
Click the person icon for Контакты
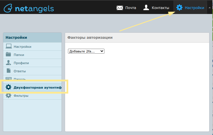[146, 8]
